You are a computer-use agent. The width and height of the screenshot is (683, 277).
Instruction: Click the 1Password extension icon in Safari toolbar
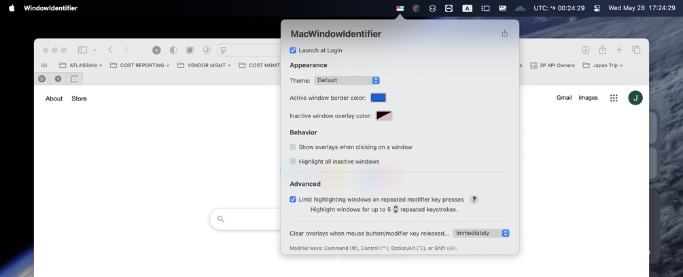156,50
